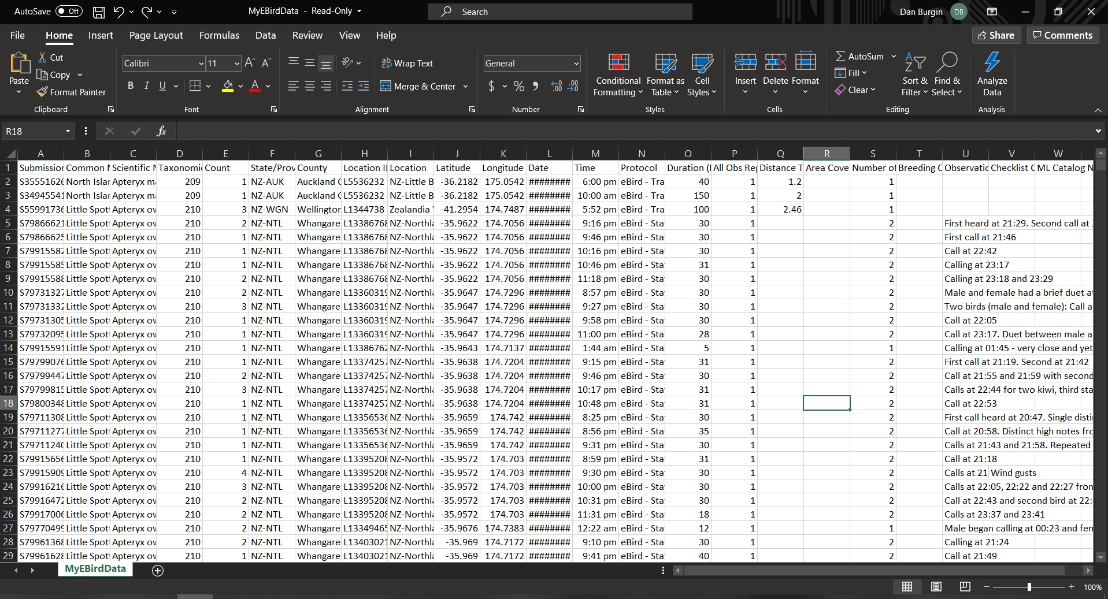The width and height of the screenshot is (1108, 599).
Task: Expand the Name Box dropdown arrow
Action: pyautogui.click(x=68, y=131)
